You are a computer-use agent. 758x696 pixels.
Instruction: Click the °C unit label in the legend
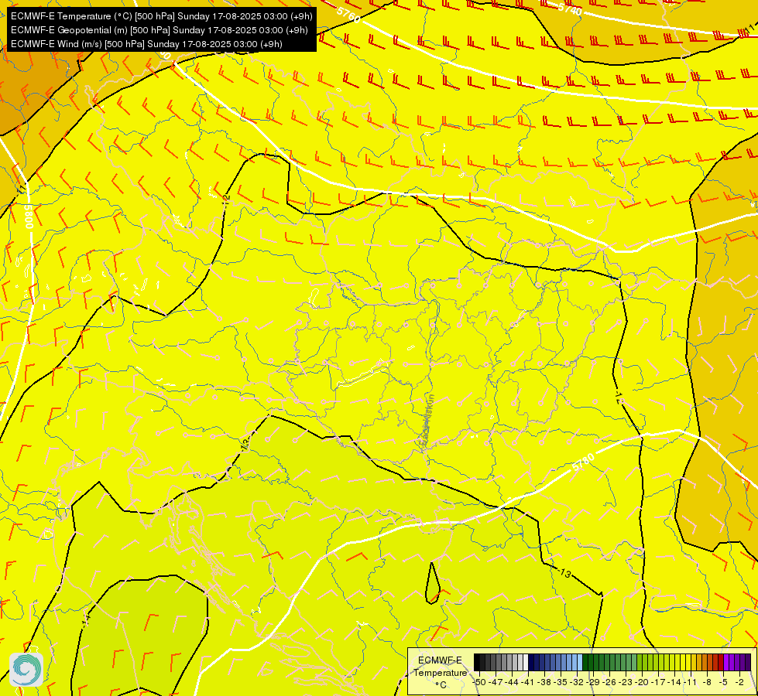tap(441, 684)
